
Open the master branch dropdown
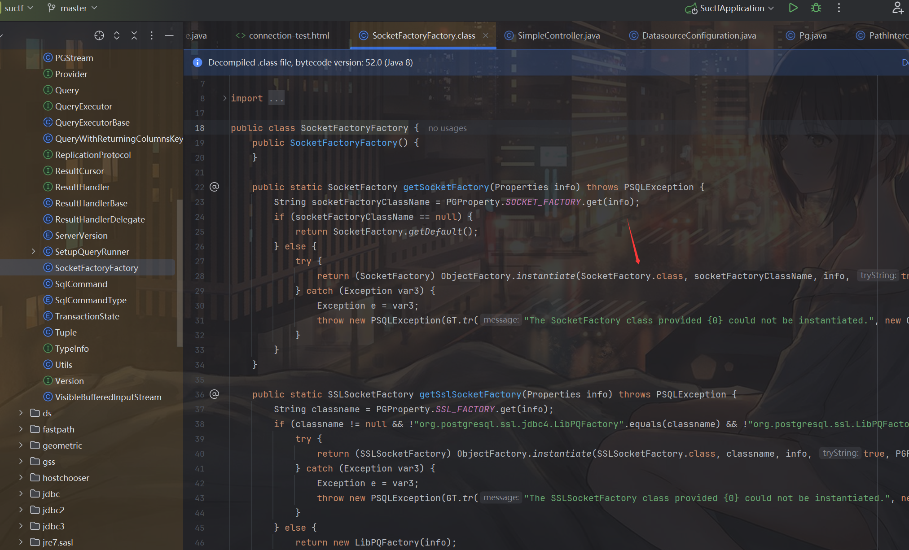(x=73, y=8)
